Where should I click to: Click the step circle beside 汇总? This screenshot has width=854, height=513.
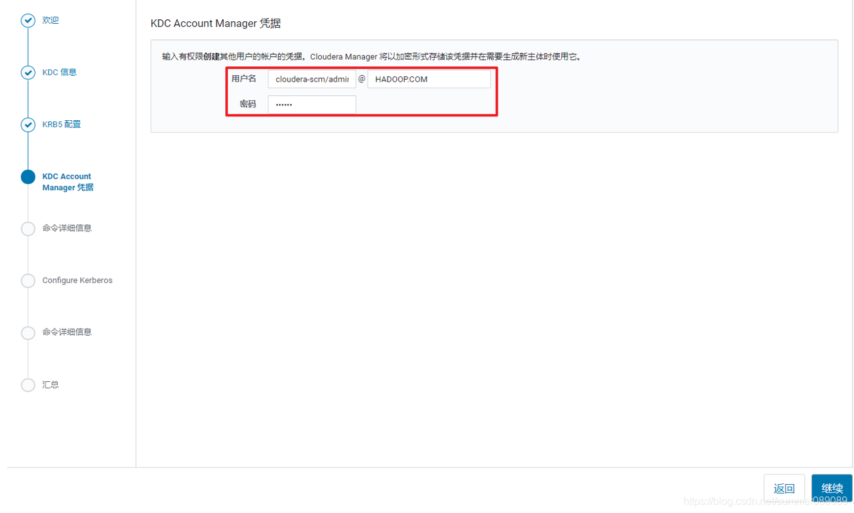(x=28, y=385)
